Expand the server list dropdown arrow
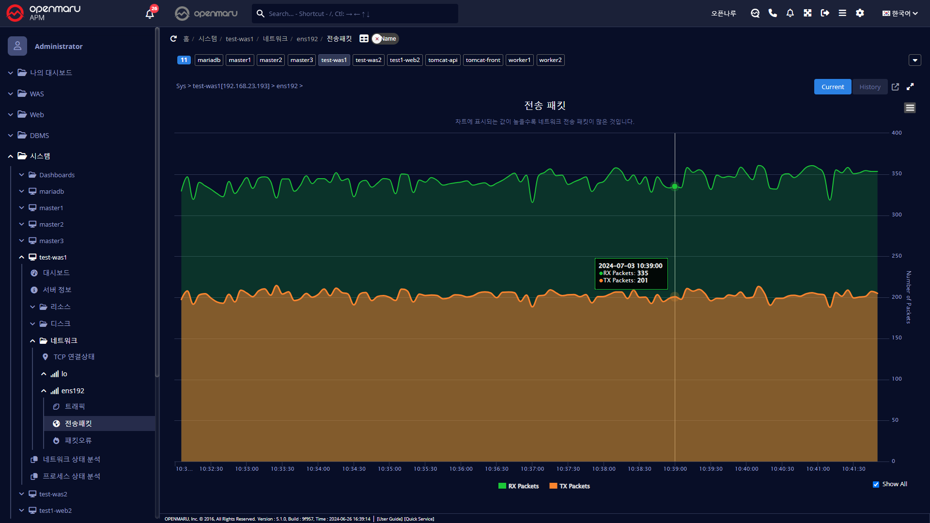The width and height of the screenshot is (930, 523). click(x=914, y=60)
